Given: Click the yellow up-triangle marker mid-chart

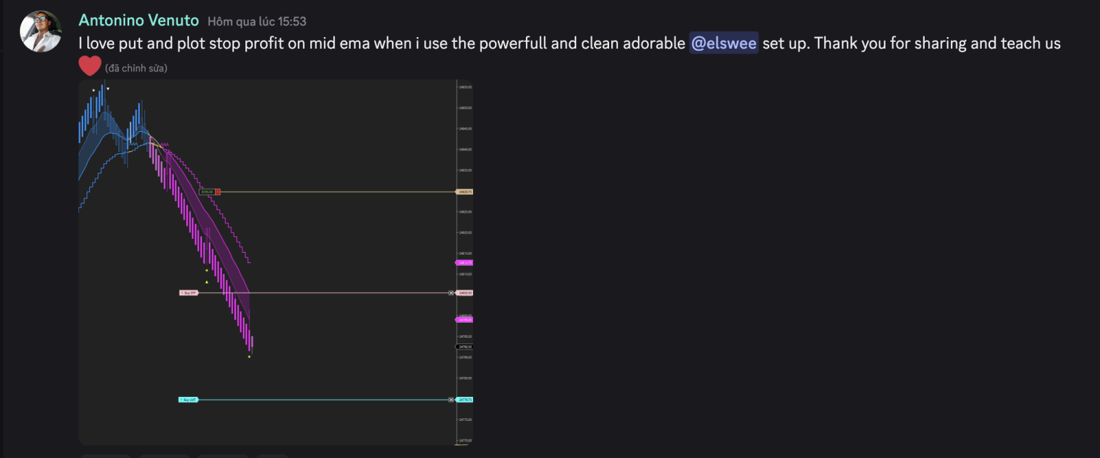Looking at the screenshot, I should [x=206, y=282].
